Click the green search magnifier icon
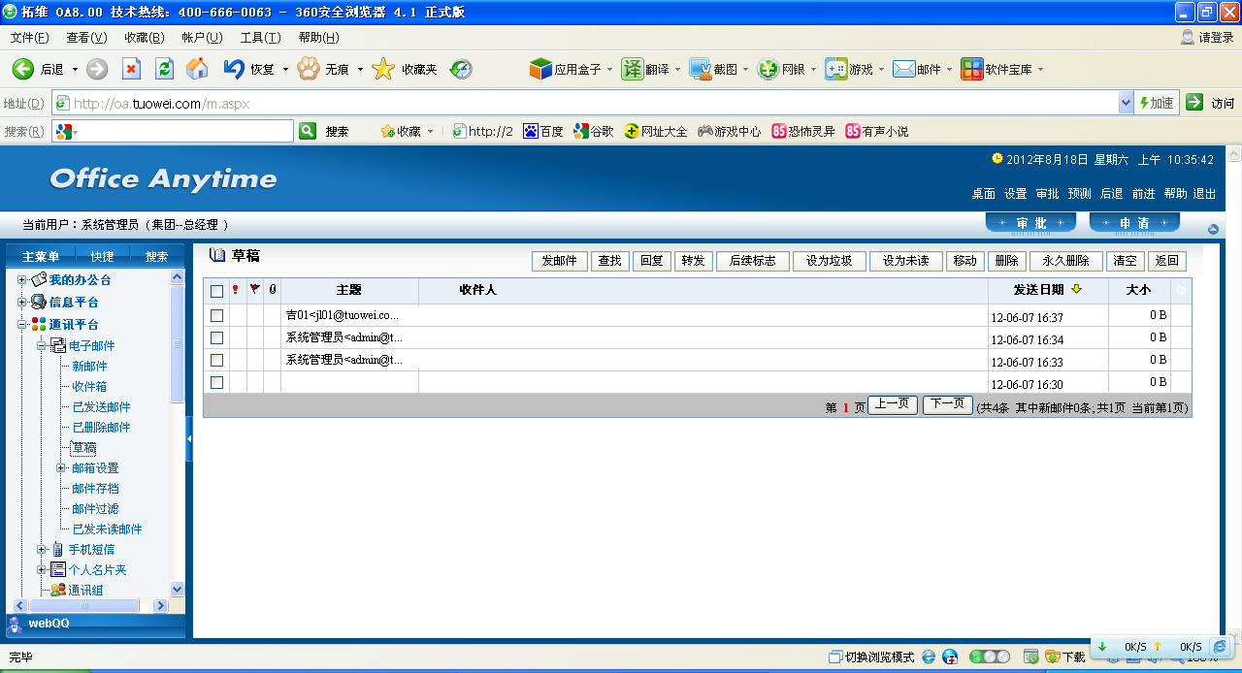Image resolution: width=1242 pixels, height=673 pixels. (x=308, y=131)
